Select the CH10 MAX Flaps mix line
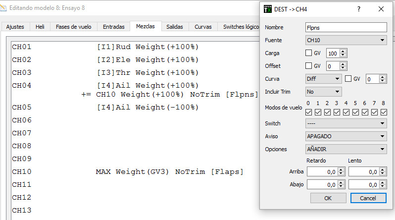 point(169,172)
